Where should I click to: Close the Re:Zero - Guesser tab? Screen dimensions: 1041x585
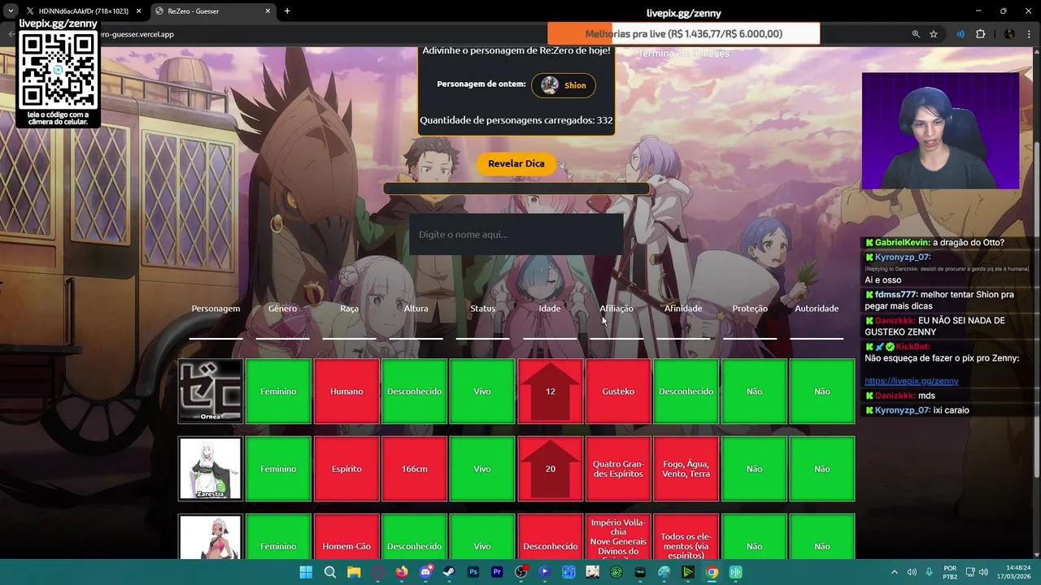point(268,11)
